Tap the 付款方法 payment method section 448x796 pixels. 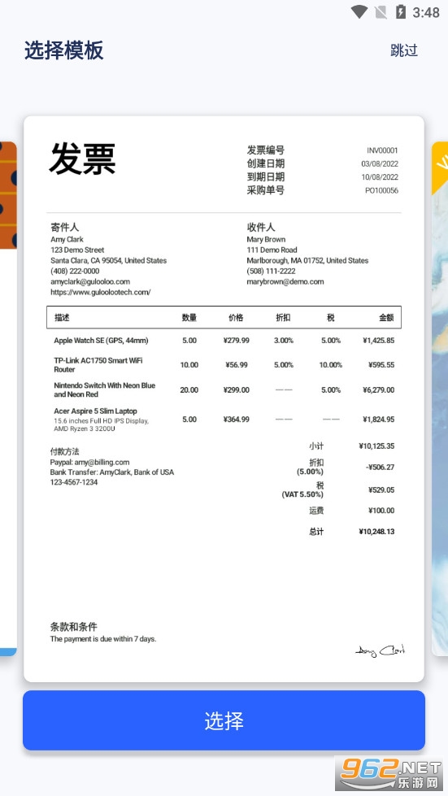[x=111, y=467]
